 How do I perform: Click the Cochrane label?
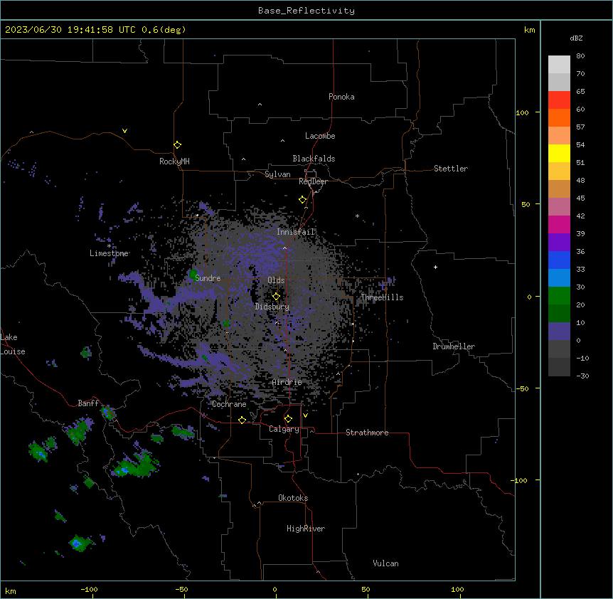pyautogui.click(x=229, y=404)
